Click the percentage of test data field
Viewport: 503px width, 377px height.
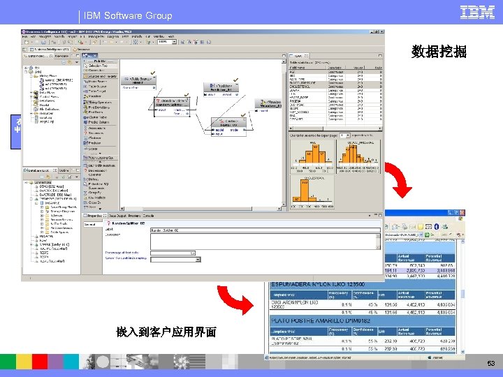pos(173,253)
